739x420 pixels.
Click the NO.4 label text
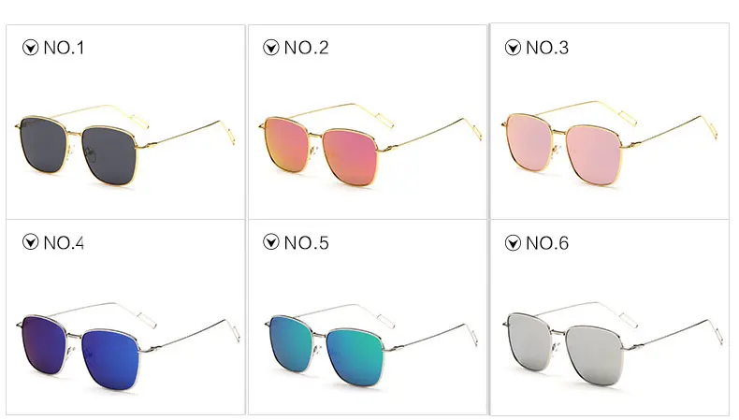(64, 243)
